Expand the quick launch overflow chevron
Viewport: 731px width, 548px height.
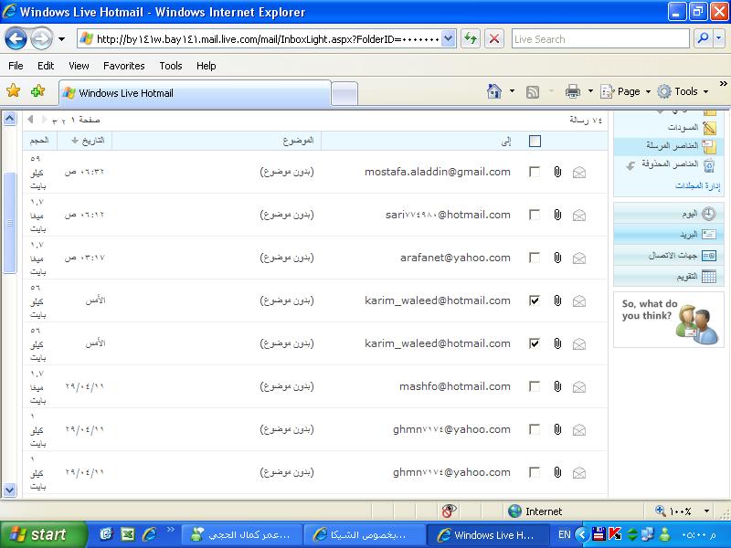[x=170, y=529]
